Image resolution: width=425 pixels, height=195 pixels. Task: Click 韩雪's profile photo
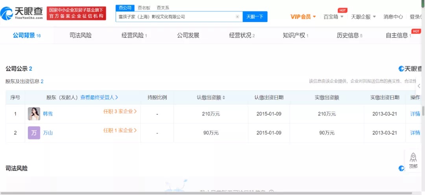34,113
